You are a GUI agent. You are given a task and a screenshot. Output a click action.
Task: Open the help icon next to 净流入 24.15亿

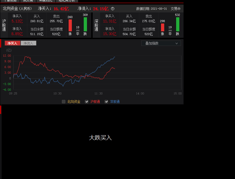113,9
